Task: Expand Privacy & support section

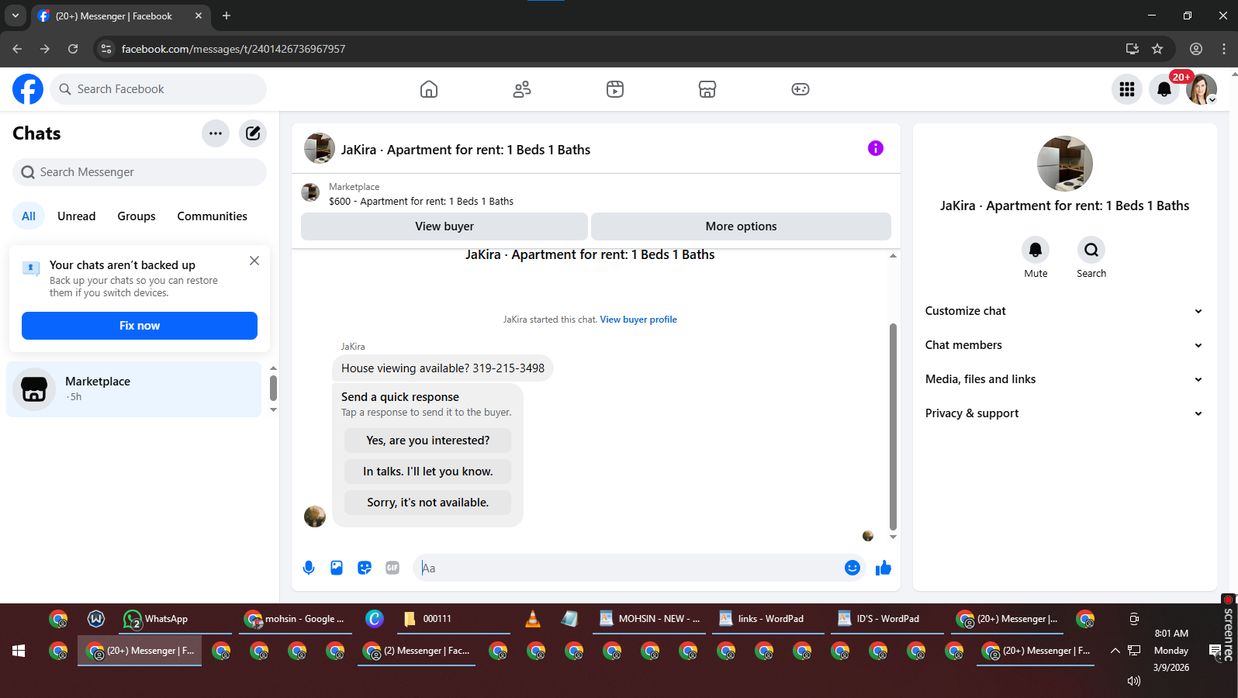Action: [1064, 413]
